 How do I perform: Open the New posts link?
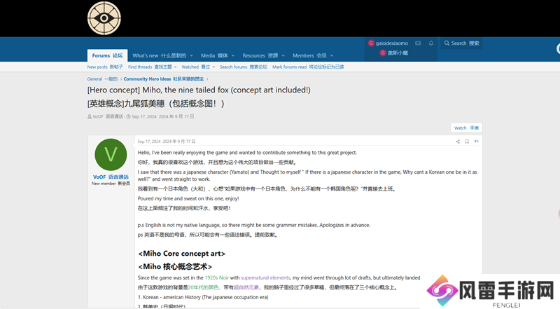(x=105, y=67)
